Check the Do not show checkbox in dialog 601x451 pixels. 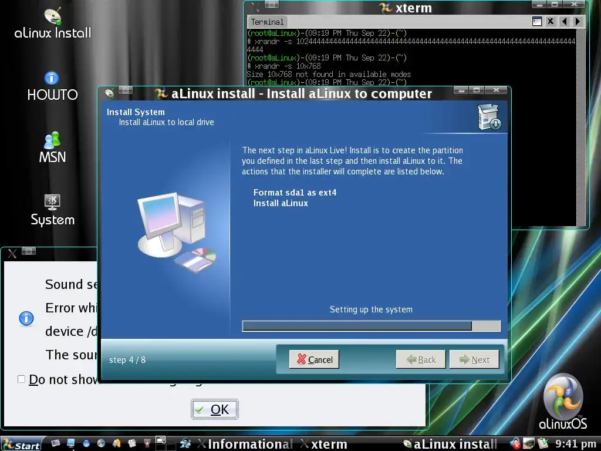click(22, 379)
